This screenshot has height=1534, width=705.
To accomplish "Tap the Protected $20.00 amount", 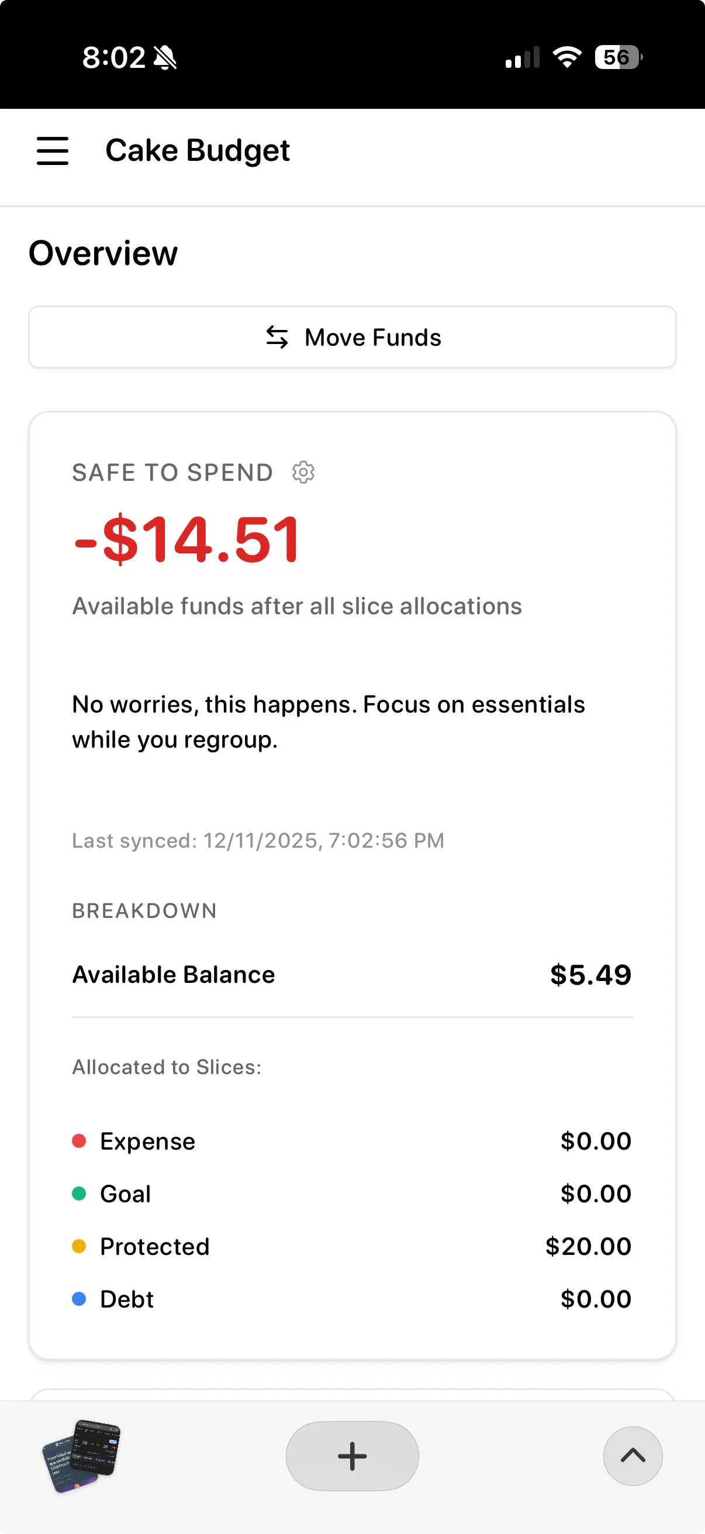I will pyautogui.click(x=588, y=1246).
